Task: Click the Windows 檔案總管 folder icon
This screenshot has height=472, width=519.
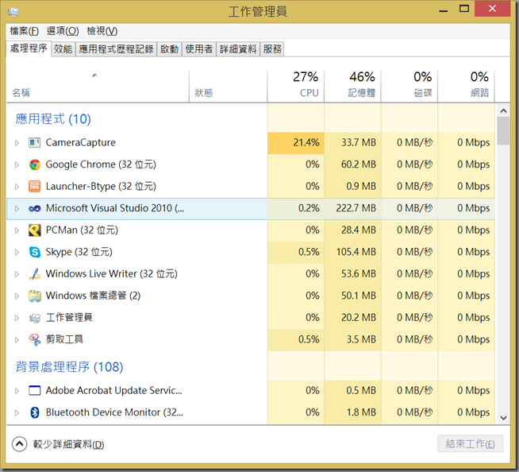Action: point(34,296)
